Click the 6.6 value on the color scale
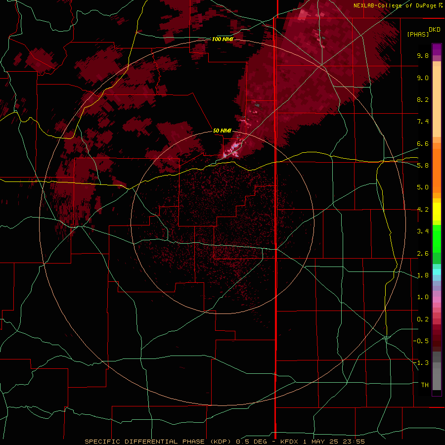Screen dimensions: 445x445 [423, 143]
